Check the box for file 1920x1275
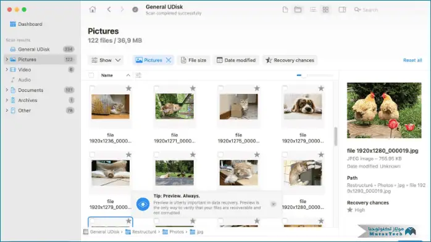Screen dimensions: 431x242 coord(220,88)
